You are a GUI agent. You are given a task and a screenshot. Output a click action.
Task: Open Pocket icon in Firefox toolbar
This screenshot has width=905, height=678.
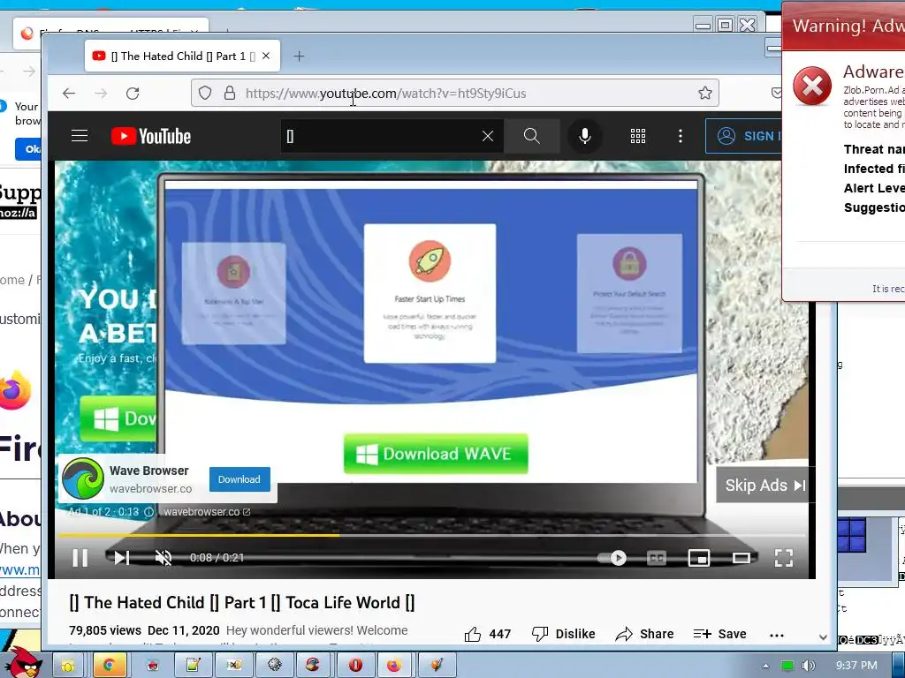pyautogui.click(x=776, y=93)
